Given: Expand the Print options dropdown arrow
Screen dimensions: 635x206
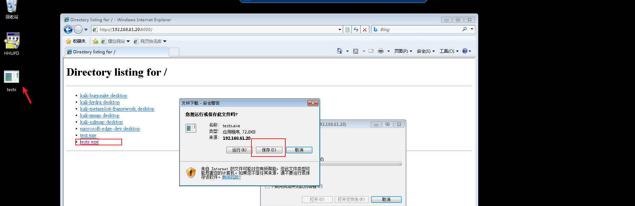Looking at the screenshot, I should point(388,51).
